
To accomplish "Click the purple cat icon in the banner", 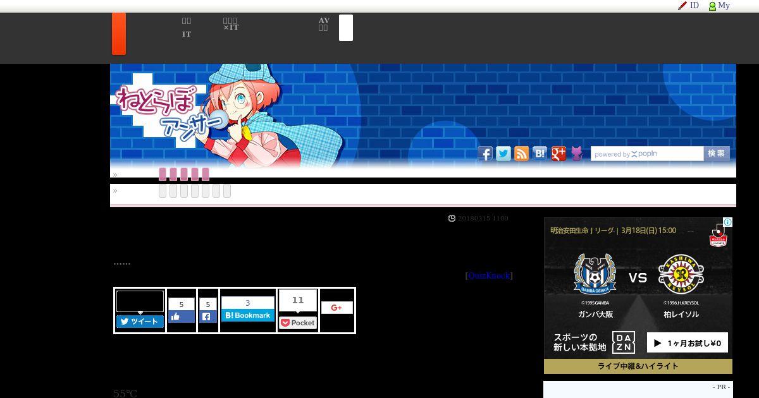I will pyautogui.click(x=577, y=154).
